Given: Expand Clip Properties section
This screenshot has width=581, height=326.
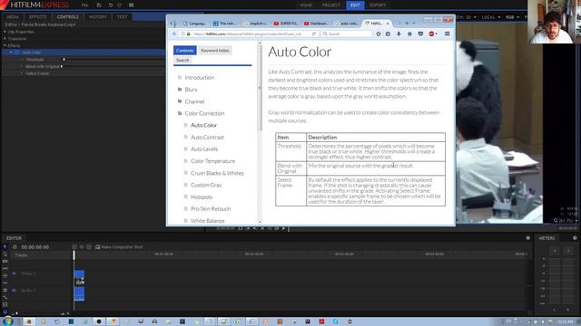Looking at the screenshot, I should [5, 32].
